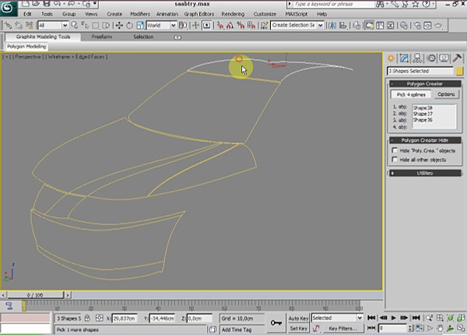Open the Material Editor icon
This screenshot has height=335, width=467.
click(x=403, y=26)
